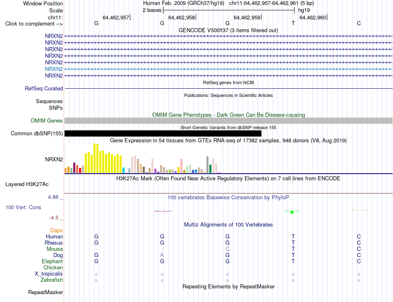Click the black Common dbSNP variant bar
Image resolution: width=393 pixels, height=302 pixels.
pos(163,134)
